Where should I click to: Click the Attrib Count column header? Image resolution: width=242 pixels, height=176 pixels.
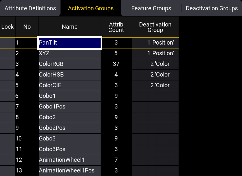click(116, 27)
